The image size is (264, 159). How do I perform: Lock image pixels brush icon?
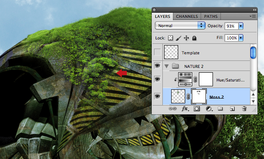point(178,38)
